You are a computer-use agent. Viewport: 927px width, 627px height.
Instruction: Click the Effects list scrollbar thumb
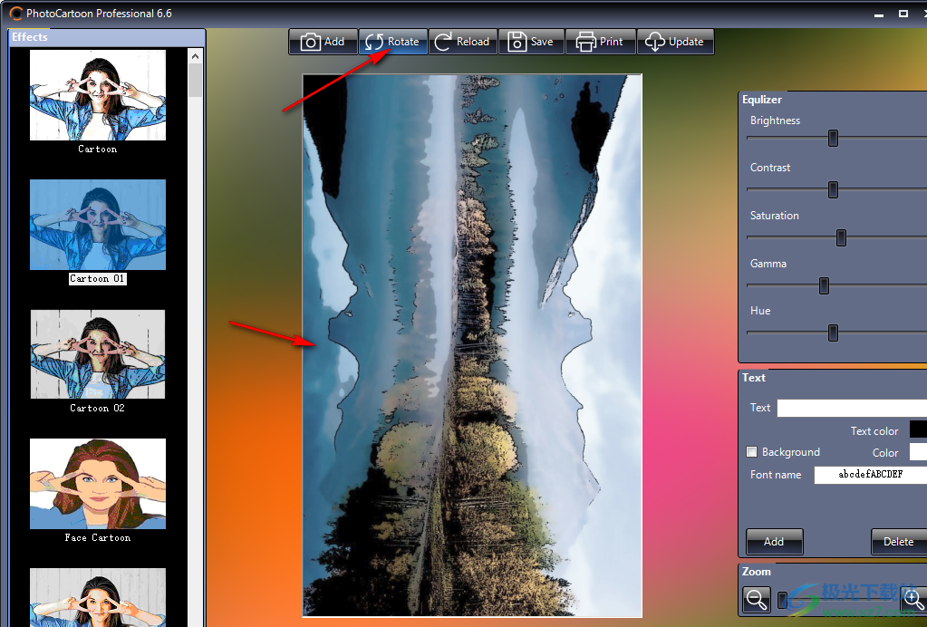tap(195, 81)
